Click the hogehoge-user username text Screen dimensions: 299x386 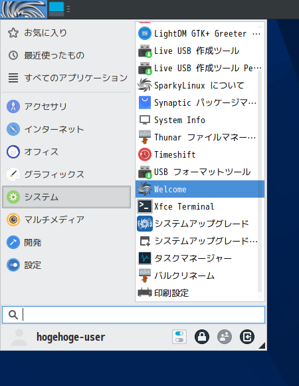[70, 337]
